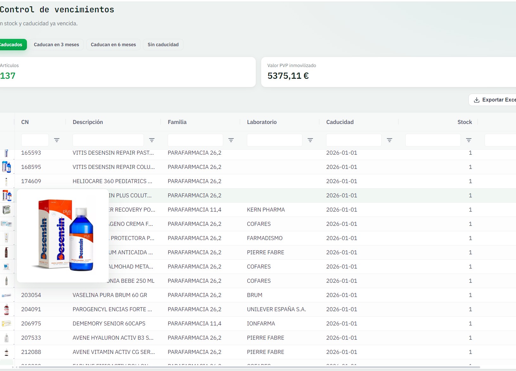516x371 pixels.
Task: Click laboratory cell UNILEVER ESPAÑA S.A.
Action: (276, 309)
